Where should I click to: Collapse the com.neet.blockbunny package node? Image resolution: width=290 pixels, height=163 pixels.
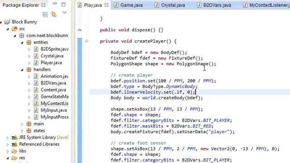click(15, 36)
